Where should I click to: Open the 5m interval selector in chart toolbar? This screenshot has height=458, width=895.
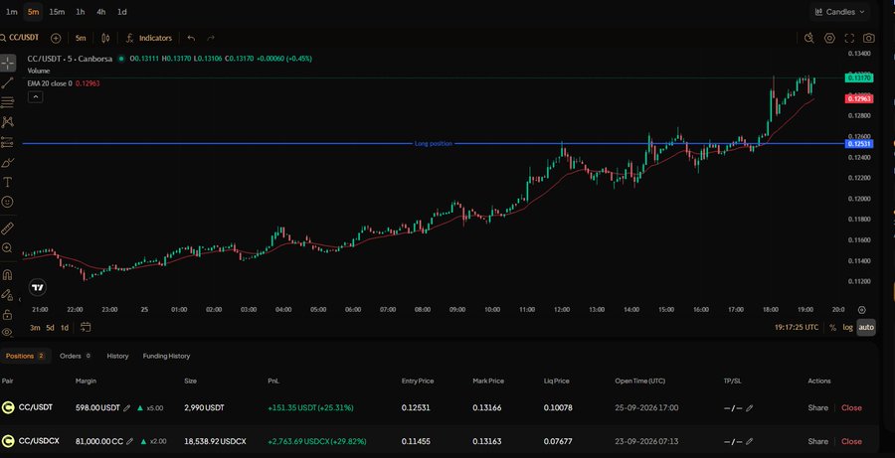tap(81, 38)
